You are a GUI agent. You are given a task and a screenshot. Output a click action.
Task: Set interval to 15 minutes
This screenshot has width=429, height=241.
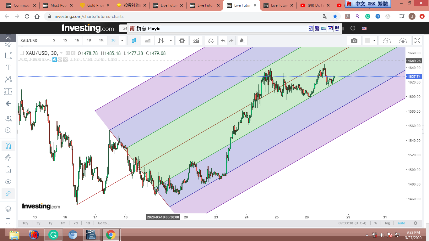[65, 40]
